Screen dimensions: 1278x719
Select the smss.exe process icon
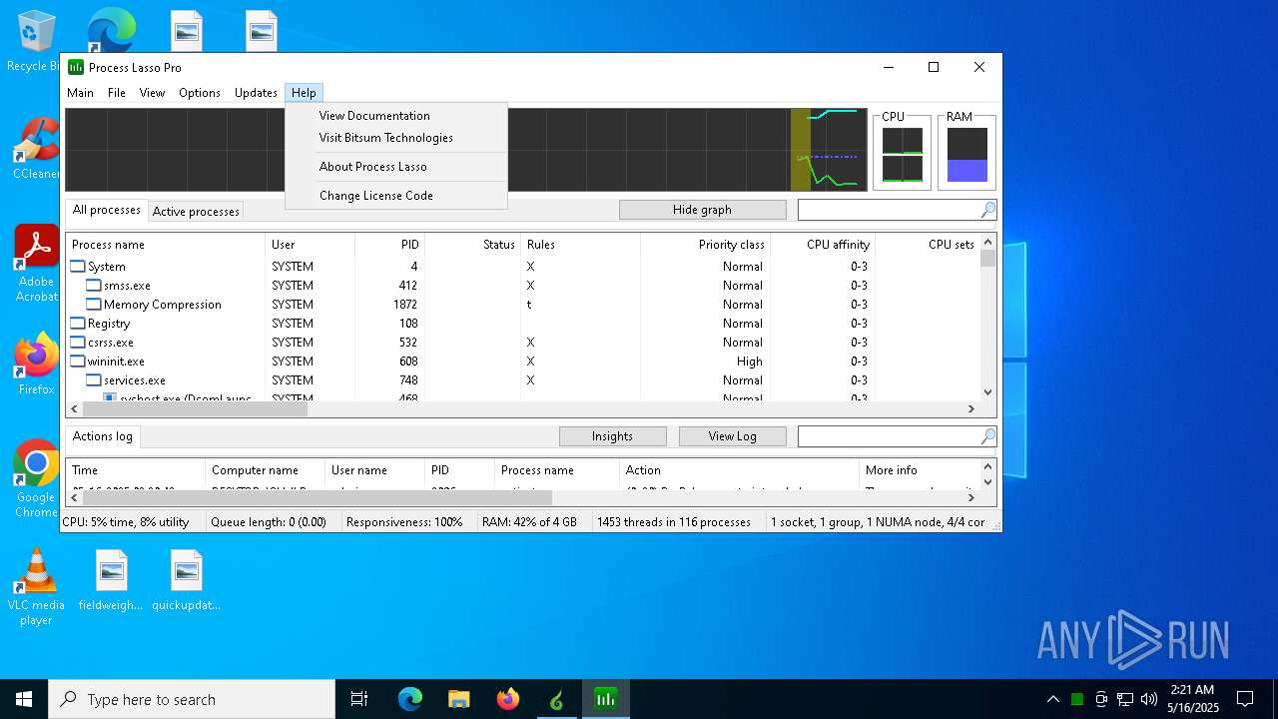point(94,286)
